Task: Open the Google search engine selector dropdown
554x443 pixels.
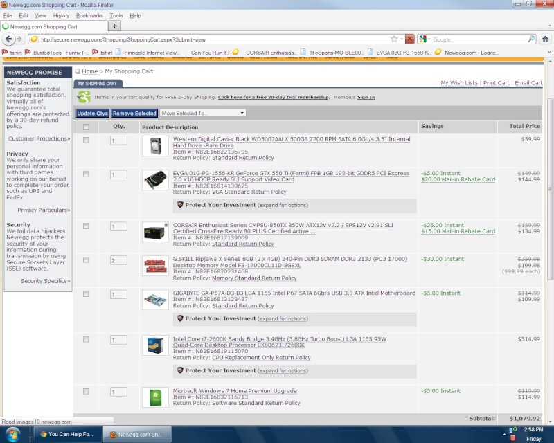Action: 425,39
